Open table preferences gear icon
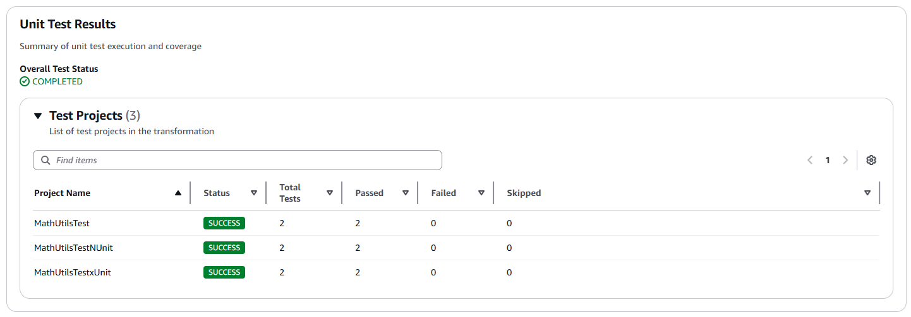 tap(871, 160)
